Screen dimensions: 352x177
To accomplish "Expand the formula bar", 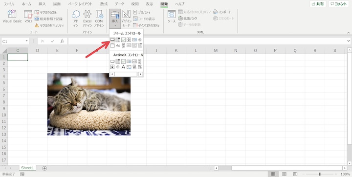I will pyautogui.click(x=349, y=41).
